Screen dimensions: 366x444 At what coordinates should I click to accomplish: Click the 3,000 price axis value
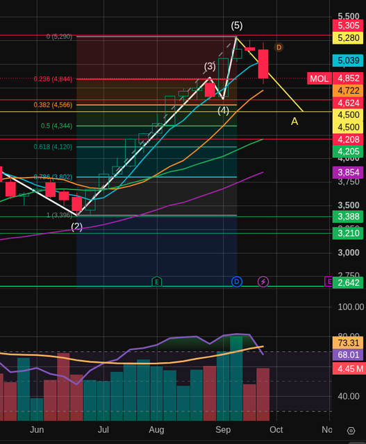[x=349, y=253]
